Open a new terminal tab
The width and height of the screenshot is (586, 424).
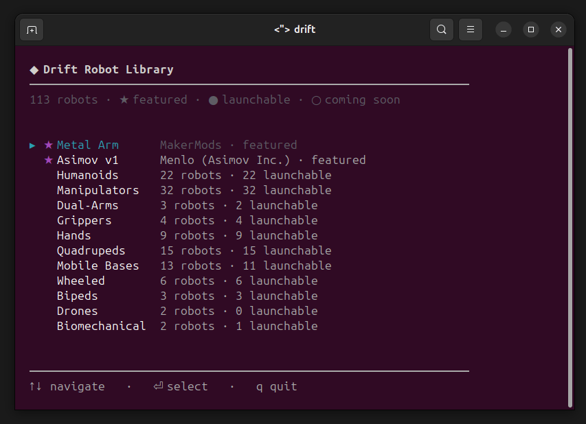click(32, 30)
